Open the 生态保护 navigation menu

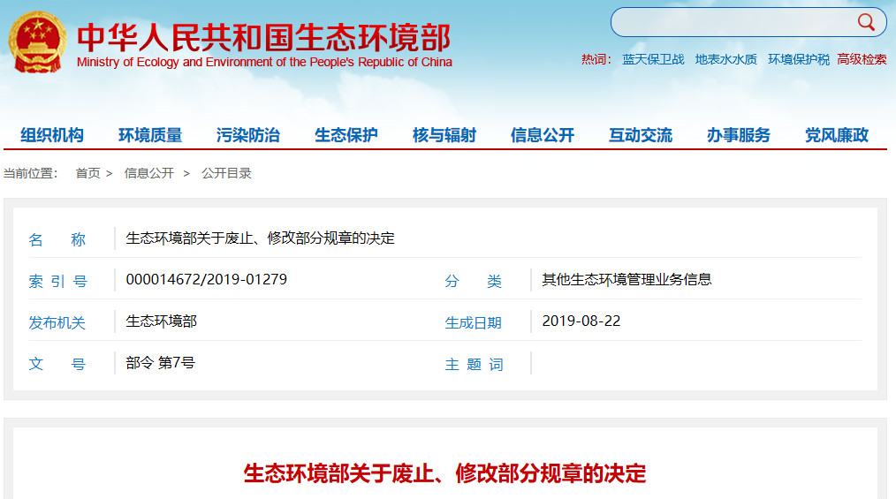click(x=346, y=135)
